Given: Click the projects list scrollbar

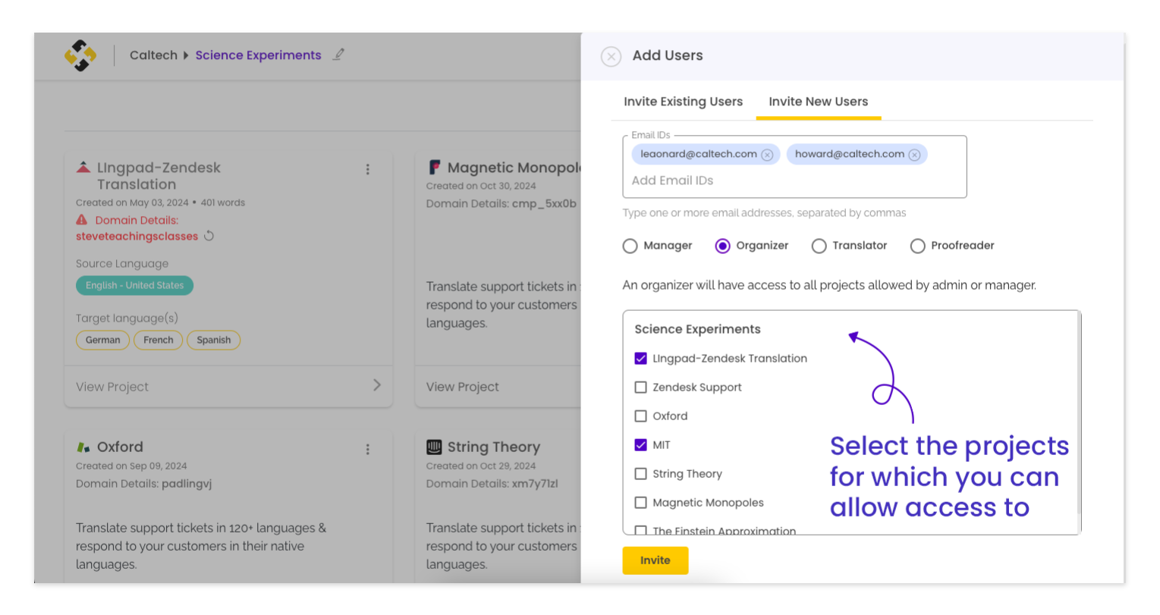Looking at the screenshot, I should tap(1079, 413).
